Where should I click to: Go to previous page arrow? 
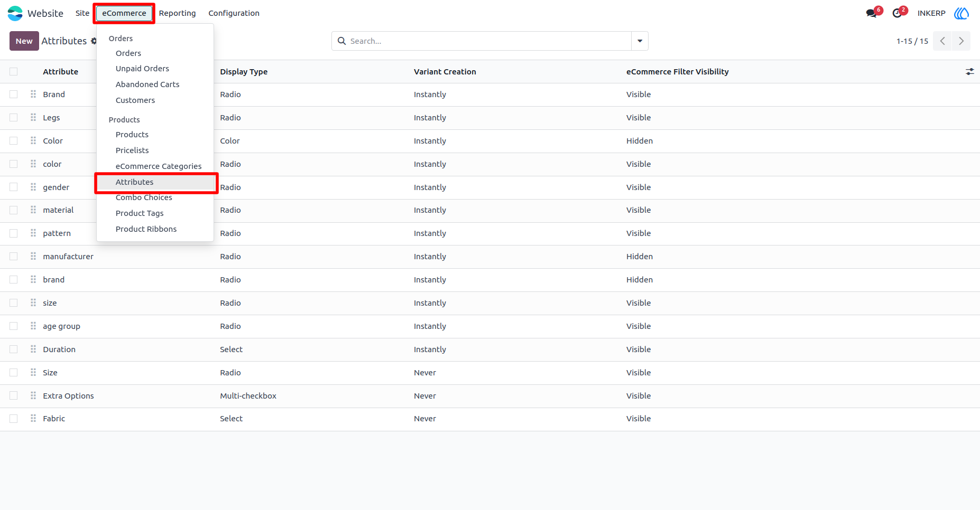click(x=942, y=41)
